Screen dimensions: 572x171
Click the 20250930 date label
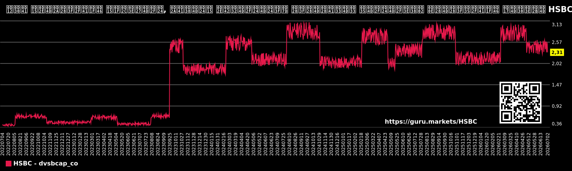(445, 144)
